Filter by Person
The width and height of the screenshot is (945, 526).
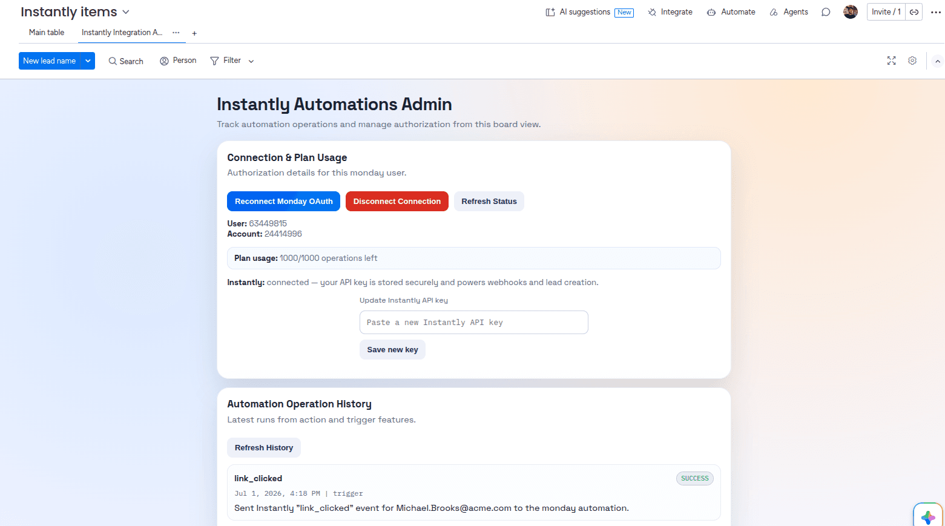click(x=178, y=61)
